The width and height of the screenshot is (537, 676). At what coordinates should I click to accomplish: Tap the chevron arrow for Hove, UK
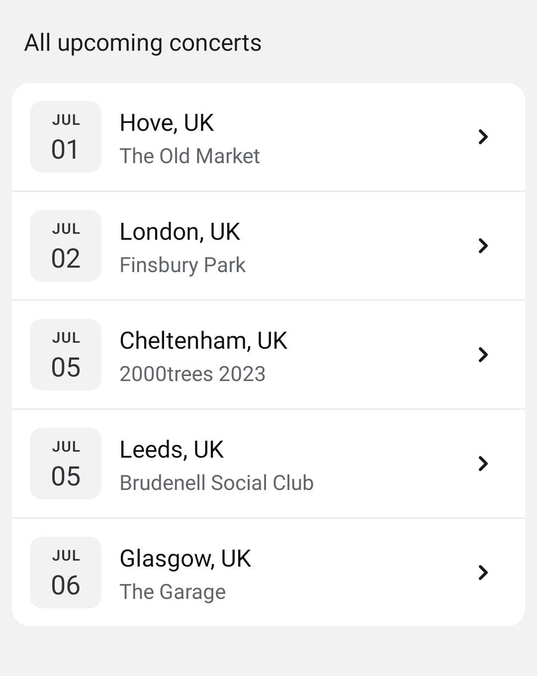pos(483,137)
